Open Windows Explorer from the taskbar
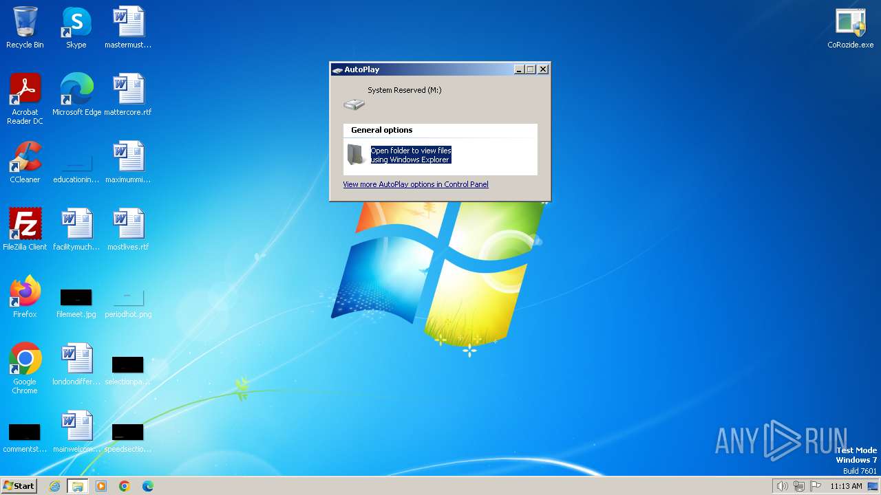 click(x=78, y=486)
